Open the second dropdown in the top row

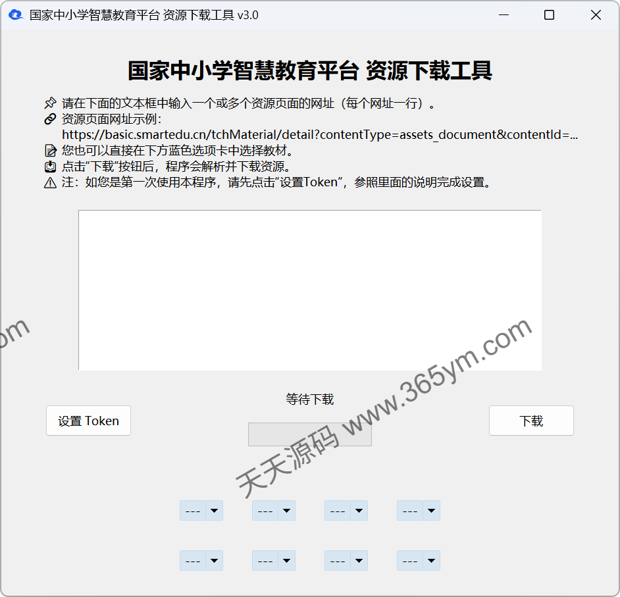(x=273, y=510)
